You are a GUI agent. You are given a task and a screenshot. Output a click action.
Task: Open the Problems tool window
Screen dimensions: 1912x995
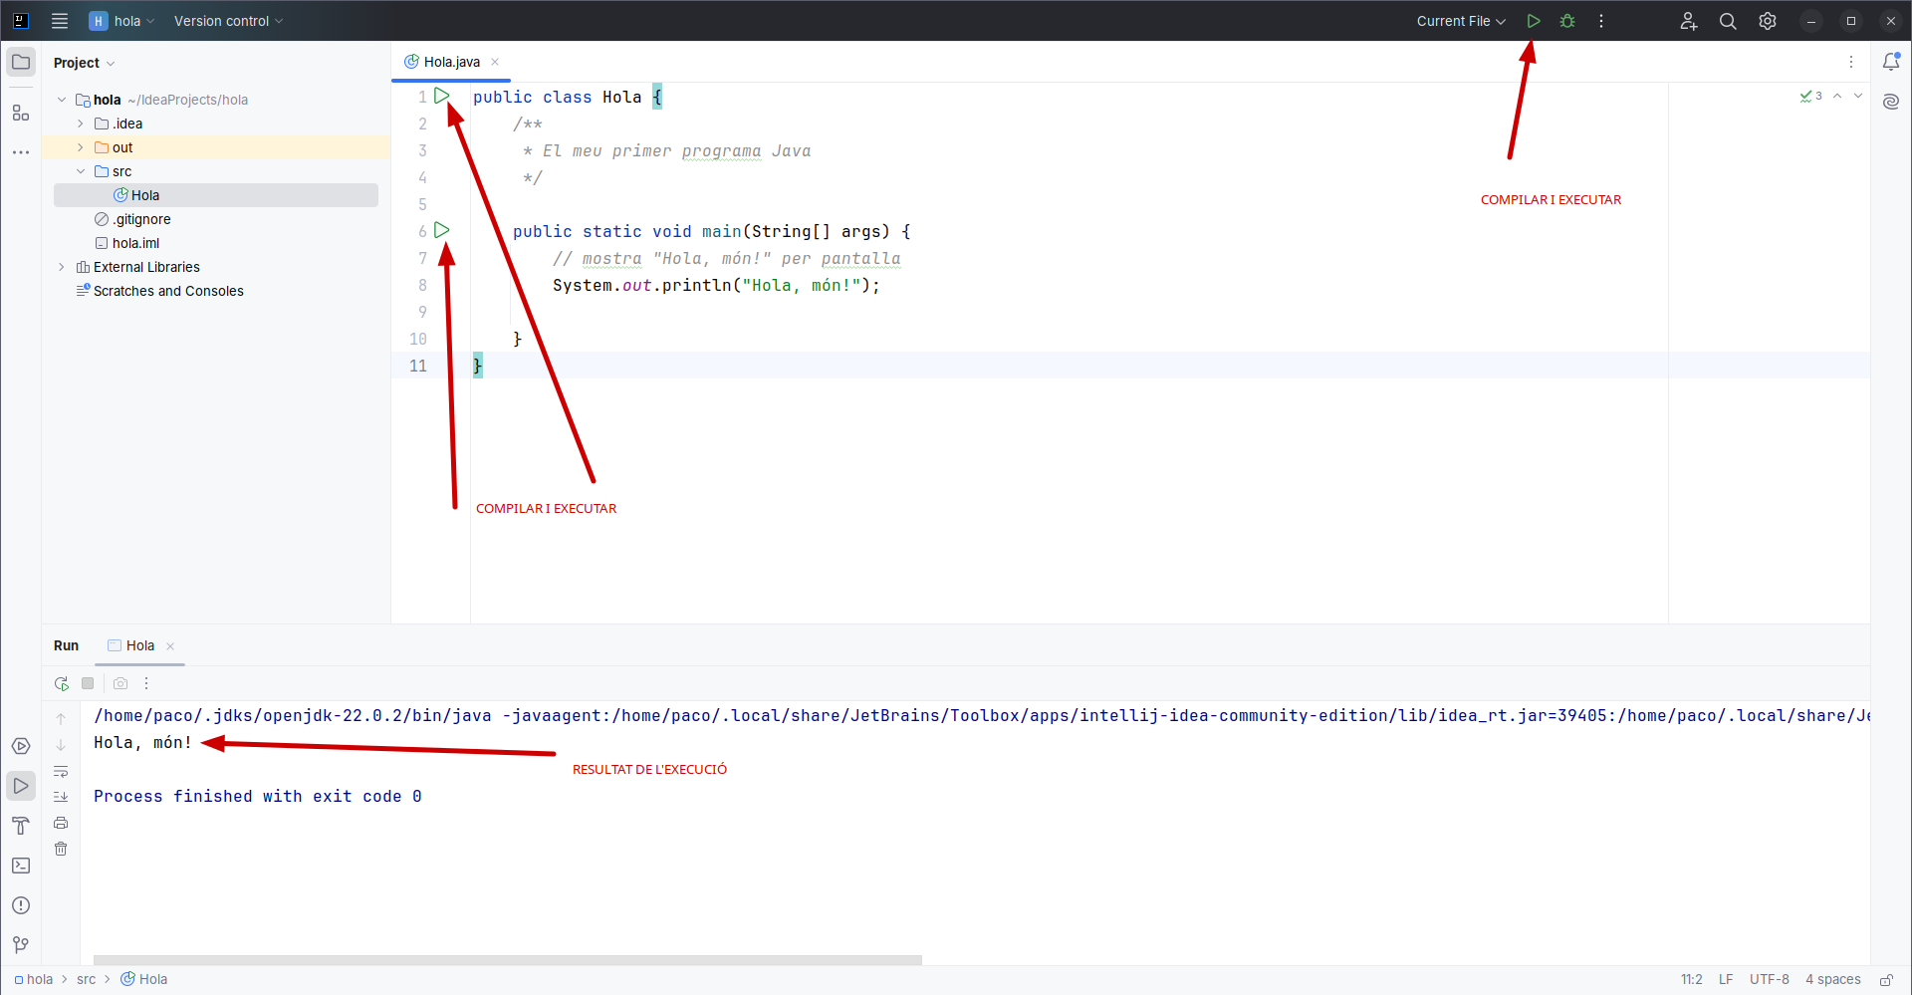[21, 905]
